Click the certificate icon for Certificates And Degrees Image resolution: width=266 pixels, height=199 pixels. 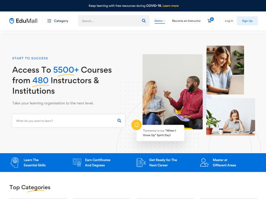77,162
